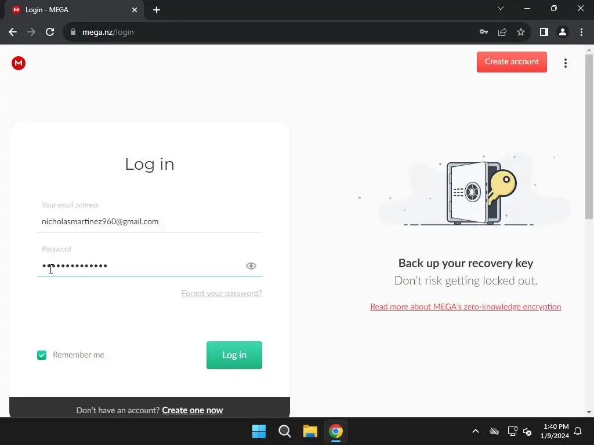This screenshot has width=594, height=445.
Task: Select the Login - MEGA tab
Action: click(x=74, y=10)
